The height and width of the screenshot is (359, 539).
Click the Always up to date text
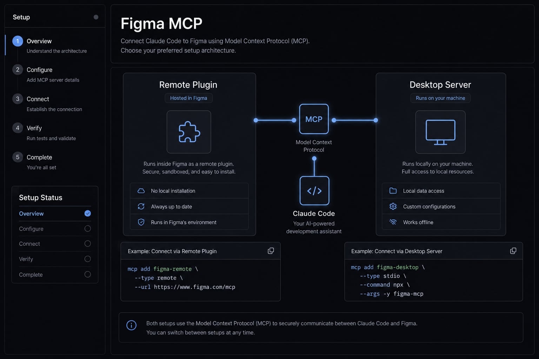click(172, 206)
